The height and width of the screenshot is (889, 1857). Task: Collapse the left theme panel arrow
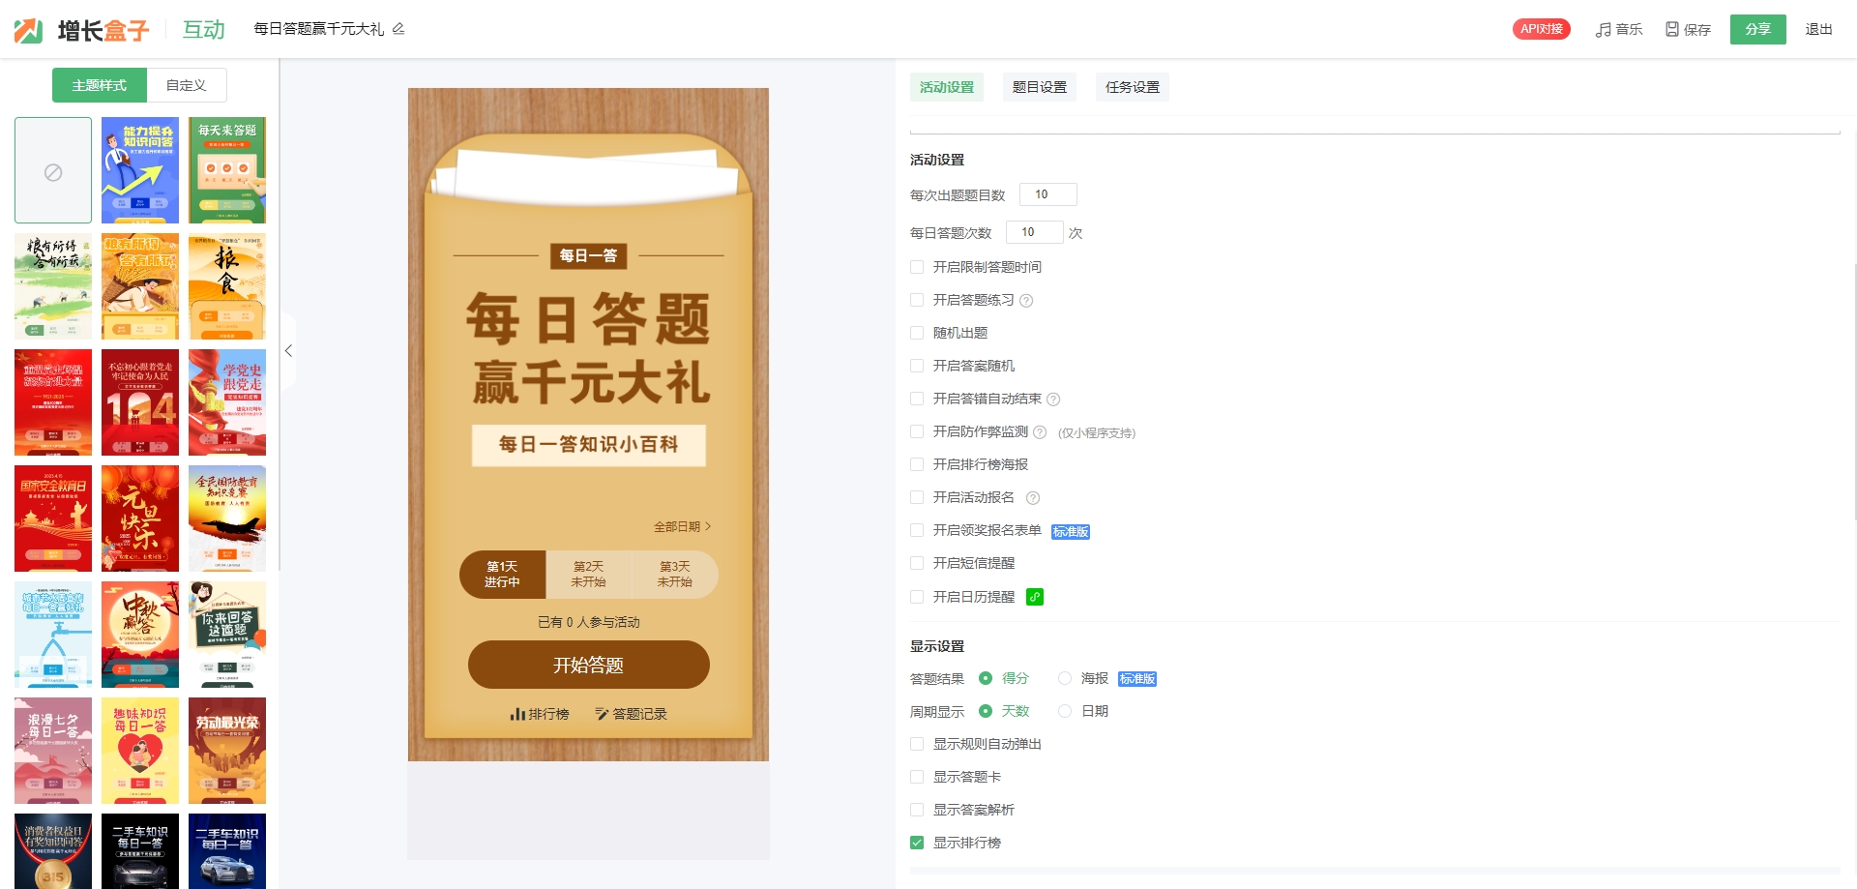coord(288,351)
